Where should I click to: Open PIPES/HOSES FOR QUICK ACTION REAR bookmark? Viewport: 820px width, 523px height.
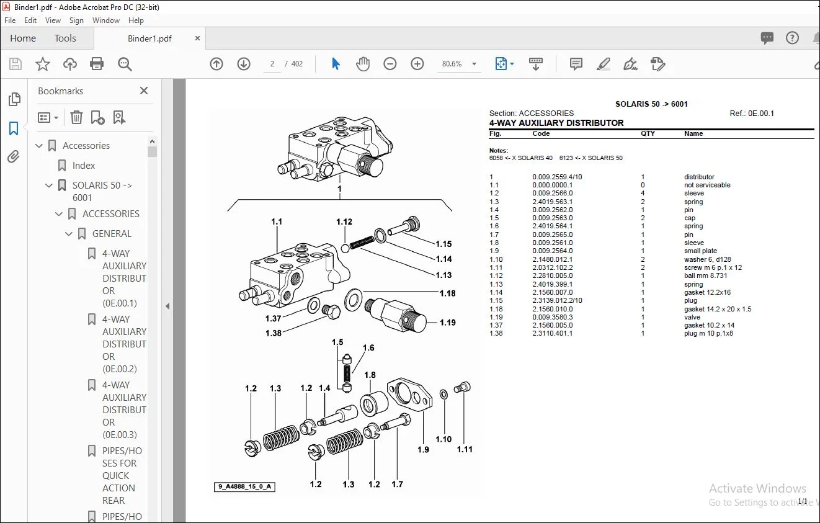point(122,476)
